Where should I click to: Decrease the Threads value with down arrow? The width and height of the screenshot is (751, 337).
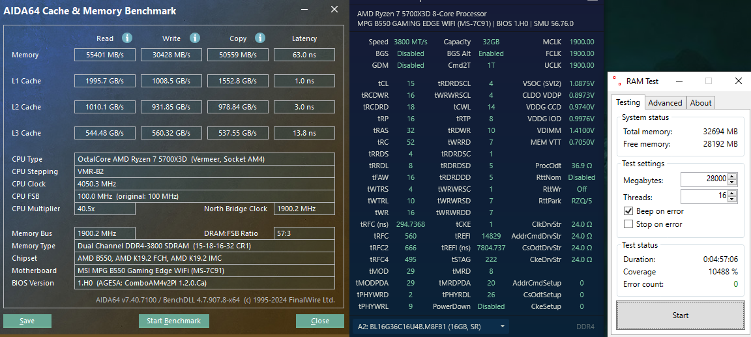pos(732,199)
